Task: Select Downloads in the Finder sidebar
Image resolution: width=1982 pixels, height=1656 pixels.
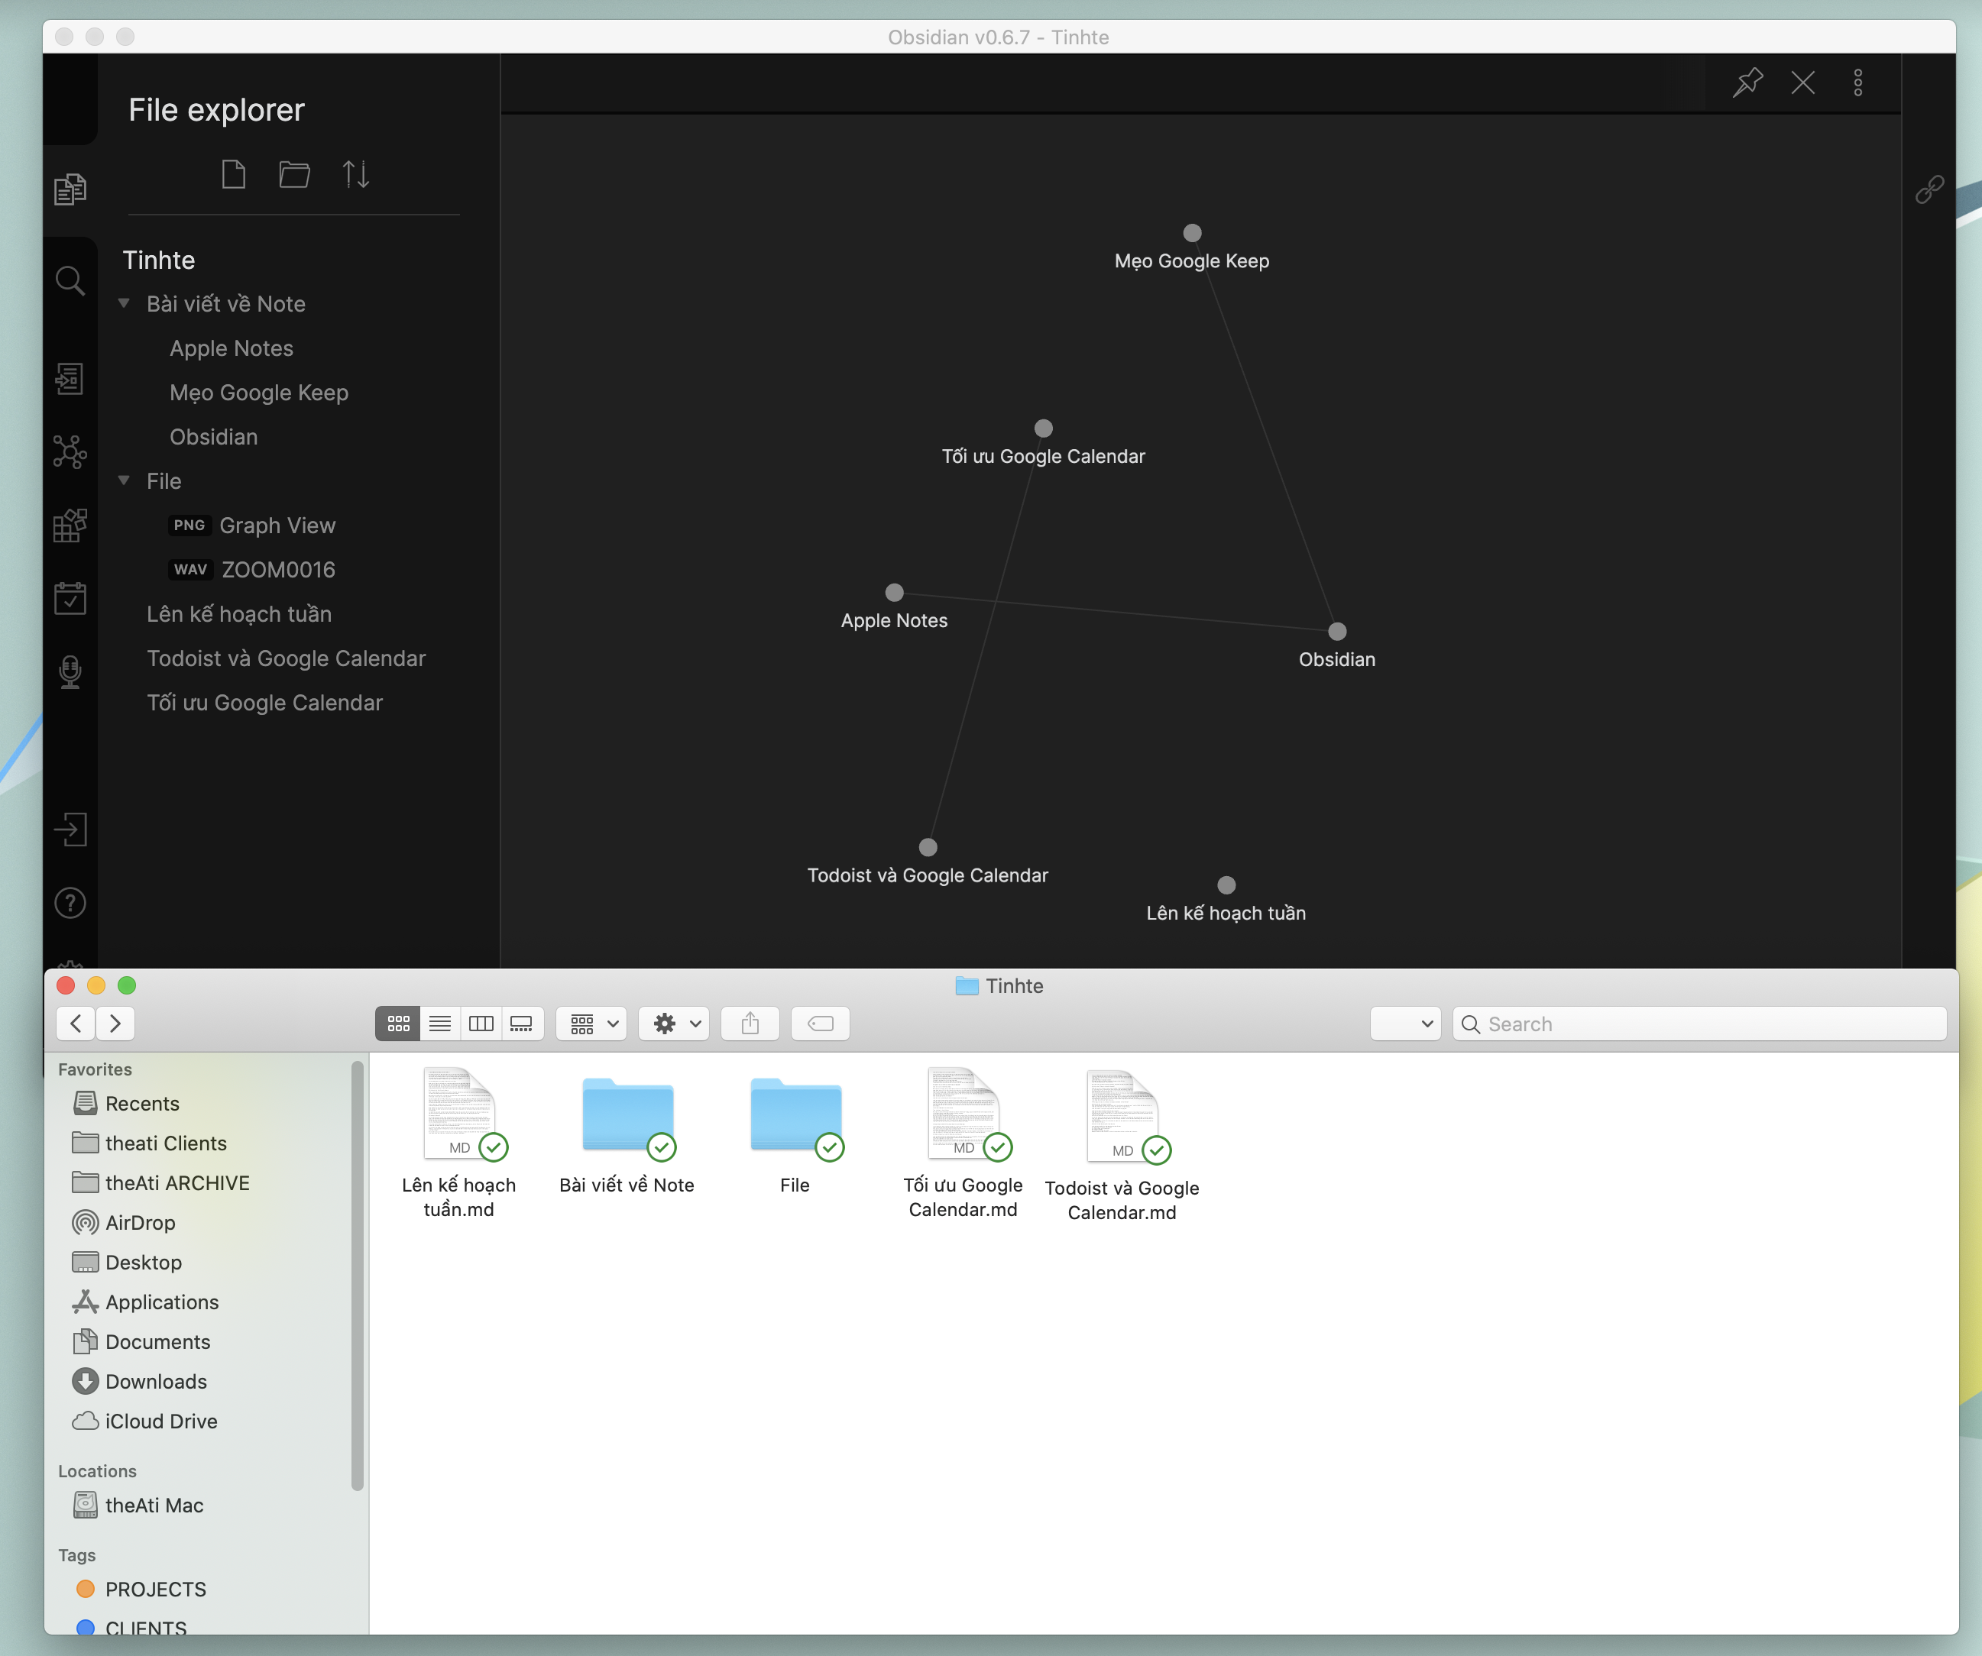Action: pos(156,1382)
